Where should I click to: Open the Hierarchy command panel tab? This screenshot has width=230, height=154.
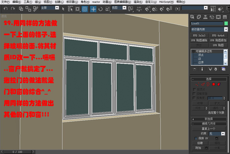click(205, 17)
